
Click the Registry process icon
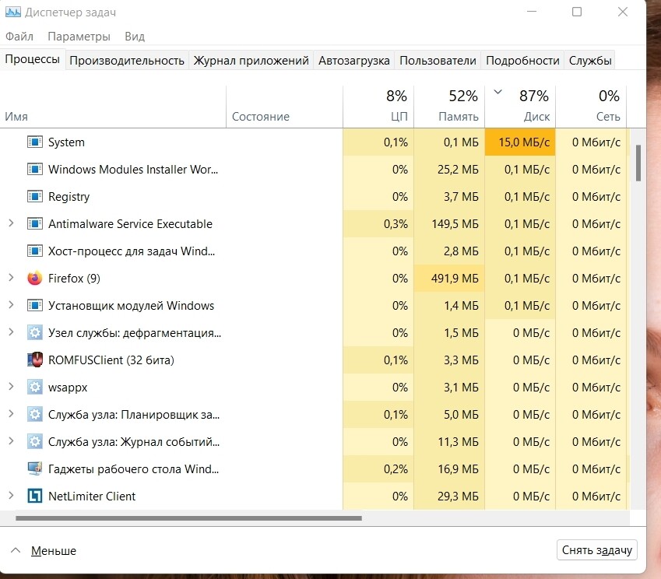34,196
